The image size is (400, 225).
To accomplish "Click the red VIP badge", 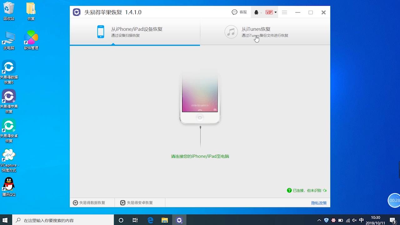I will click(269, 12).
